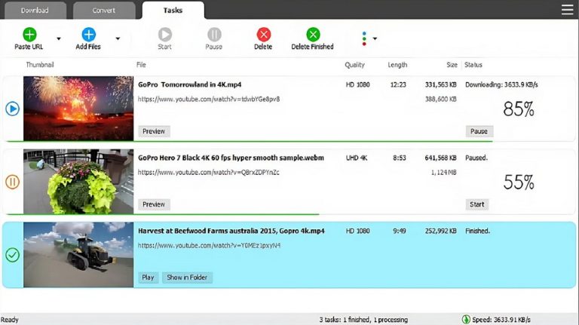The height and width of the screenshot is (325, 579).
Task: Click the red Delete icon
Action: pos(264,35)
